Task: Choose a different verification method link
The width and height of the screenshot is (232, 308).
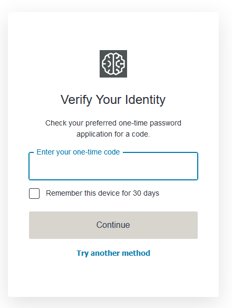Action: point(113,253)
